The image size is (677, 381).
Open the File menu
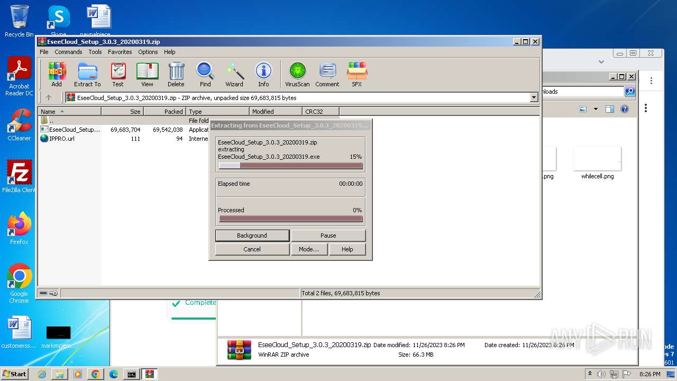pos(44,52)
